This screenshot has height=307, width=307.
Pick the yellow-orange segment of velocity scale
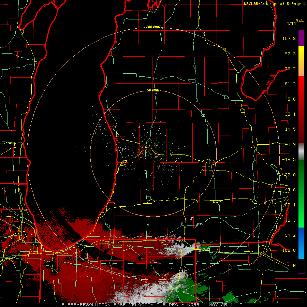pyautogui.click(x=301, y=61)
